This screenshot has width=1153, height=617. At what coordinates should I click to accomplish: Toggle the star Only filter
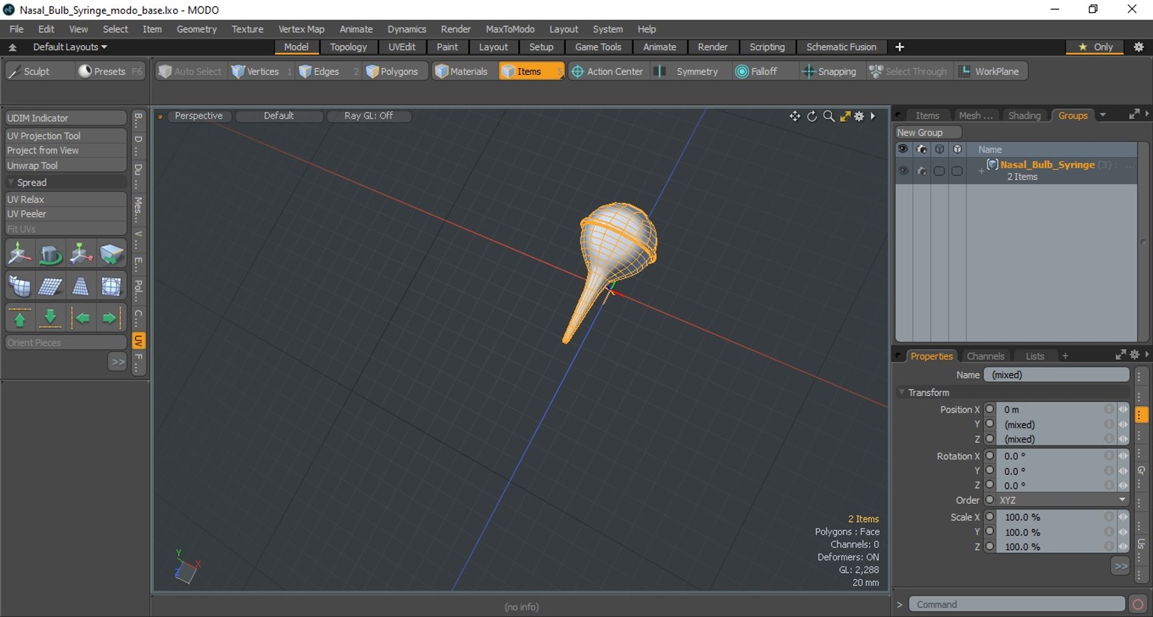[1095, 47]
